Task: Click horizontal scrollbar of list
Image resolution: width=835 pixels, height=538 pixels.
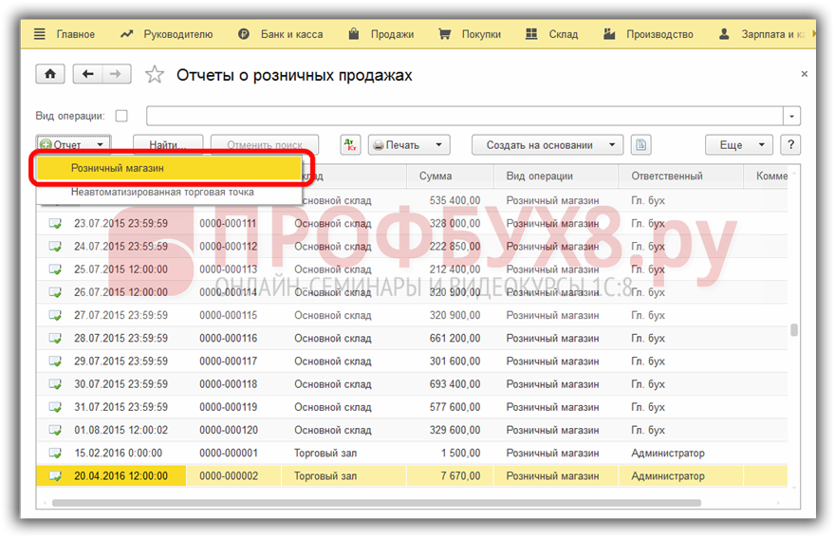Action: tap(377, 502)
